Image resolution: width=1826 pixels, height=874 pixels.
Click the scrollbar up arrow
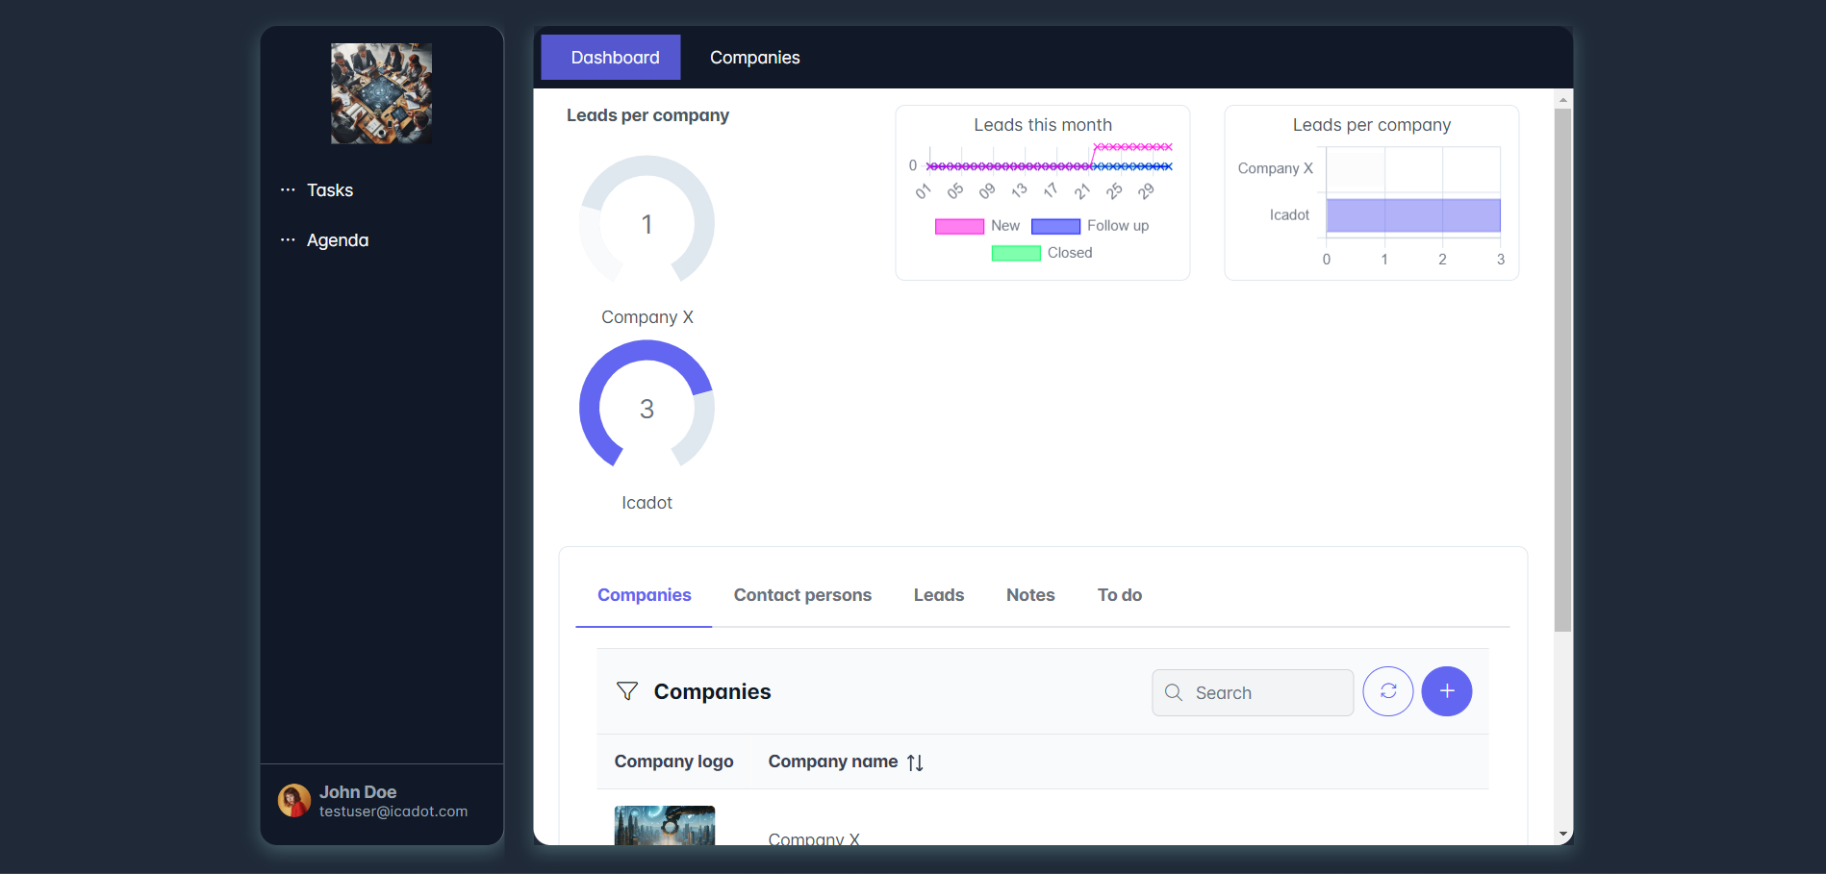tap(1563, 99)
